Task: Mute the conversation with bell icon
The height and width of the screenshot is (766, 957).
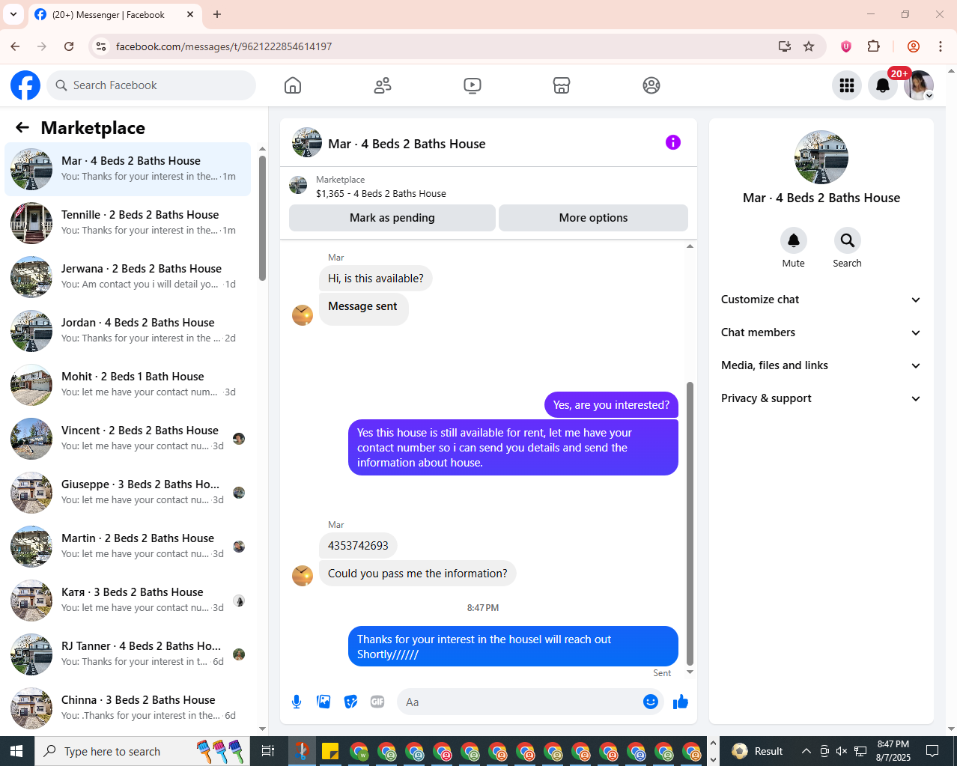Action: [x=794, y=240]
